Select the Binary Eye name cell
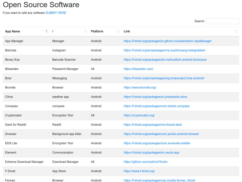 pos(13,60)
